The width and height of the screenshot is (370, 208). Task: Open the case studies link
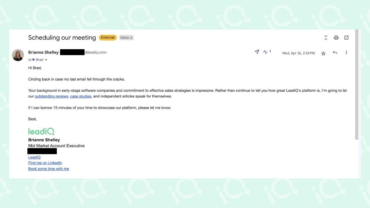pos(81,96)
